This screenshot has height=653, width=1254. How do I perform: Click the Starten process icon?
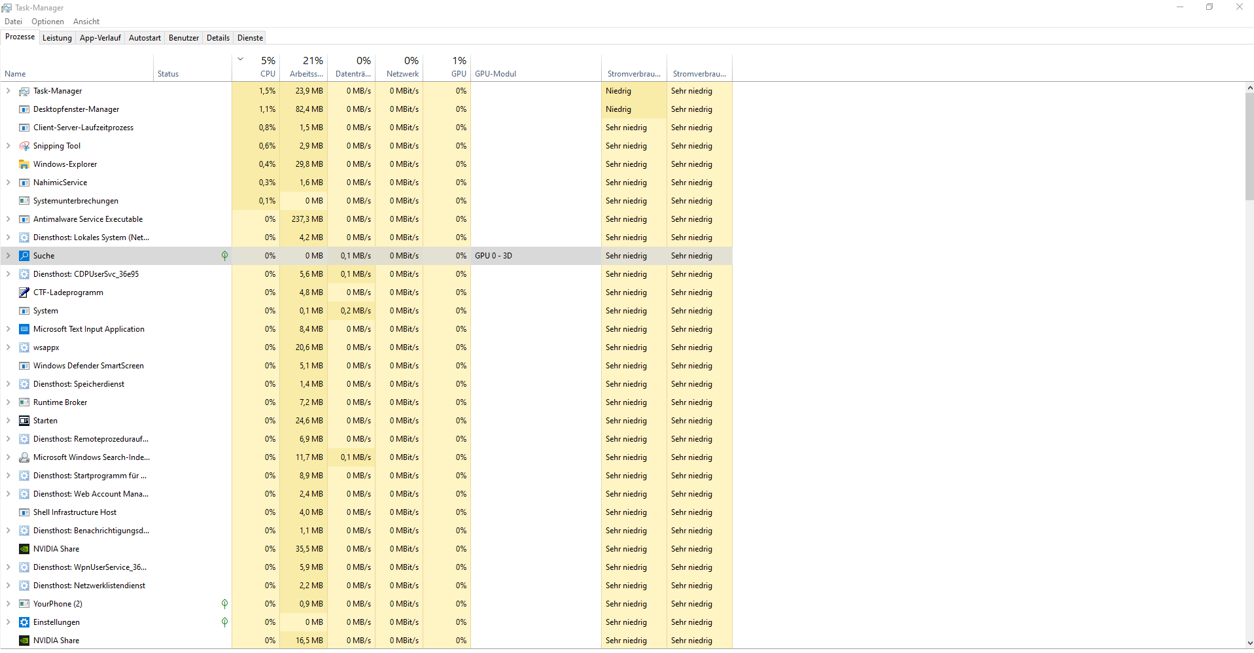(24, 421)
